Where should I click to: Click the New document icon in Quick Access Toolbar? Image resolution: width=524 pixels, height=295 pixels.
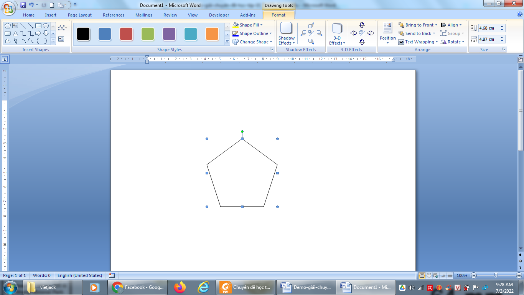pos(52,5)
